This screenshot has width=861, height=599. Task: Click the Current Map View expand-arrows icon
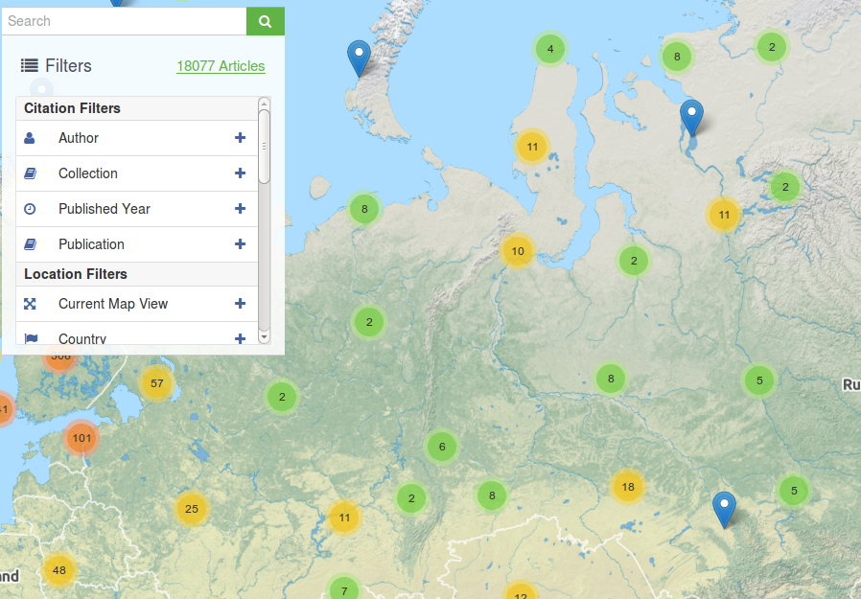click(x=30, y=304)
